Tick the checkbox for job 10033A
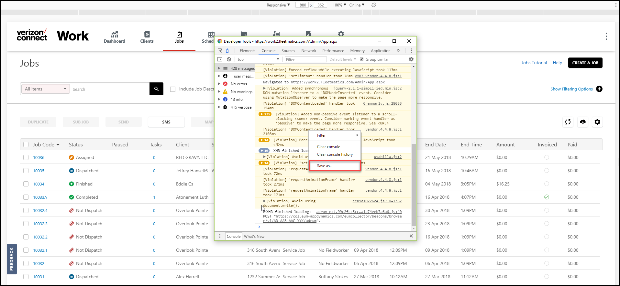Image resolution: width=620 pixels, height=286 pixels. (26, 197)
